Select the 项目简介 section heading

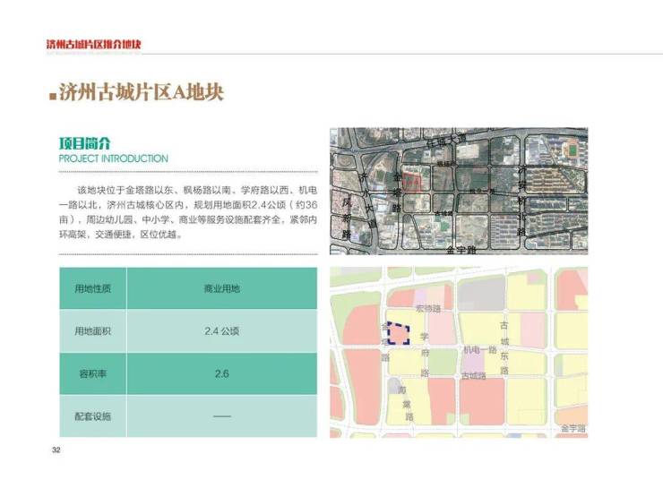(x=85, y=143)
